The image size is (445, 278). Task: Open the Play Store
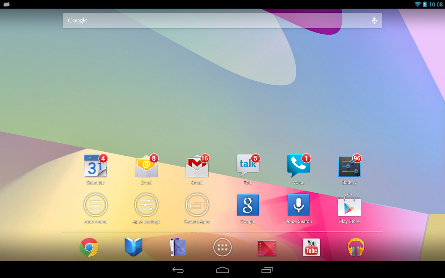(x=350, y=205)
